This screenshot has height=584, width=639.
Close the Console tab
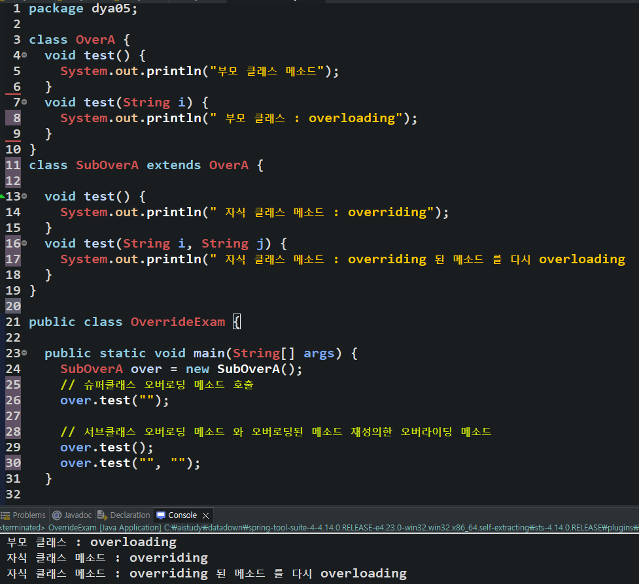pos(206,515)
